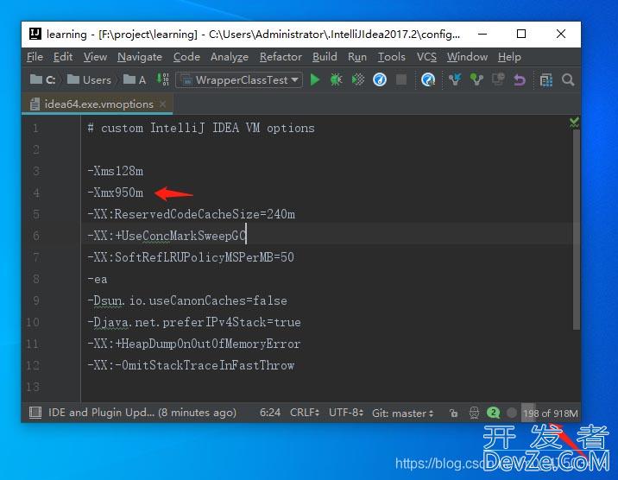Open the Tools menu
Viewport: 618px width, 480px height.
(391, 57)
